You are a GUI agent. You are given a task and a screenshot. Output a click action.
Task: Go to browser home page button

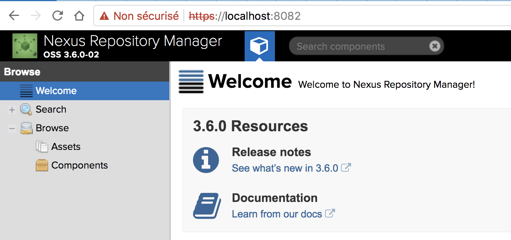pyautogui.click(x=79, y=16)
